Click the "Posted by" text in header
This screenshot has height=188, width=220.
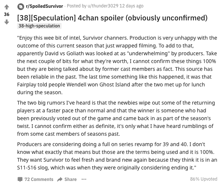(76, 6)
